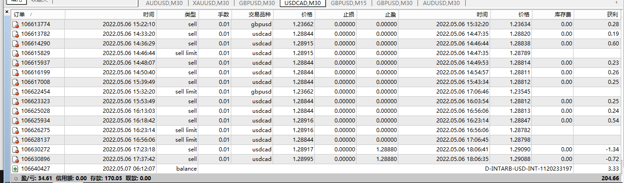Click order icon for 106628137
Screen dimensions: 624x183
(x=16, y=140)
